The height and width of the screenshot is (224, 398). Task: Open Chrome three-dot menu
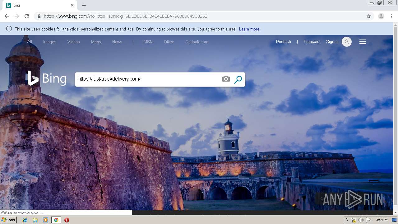pyautogui.click(x=391, y=16)
